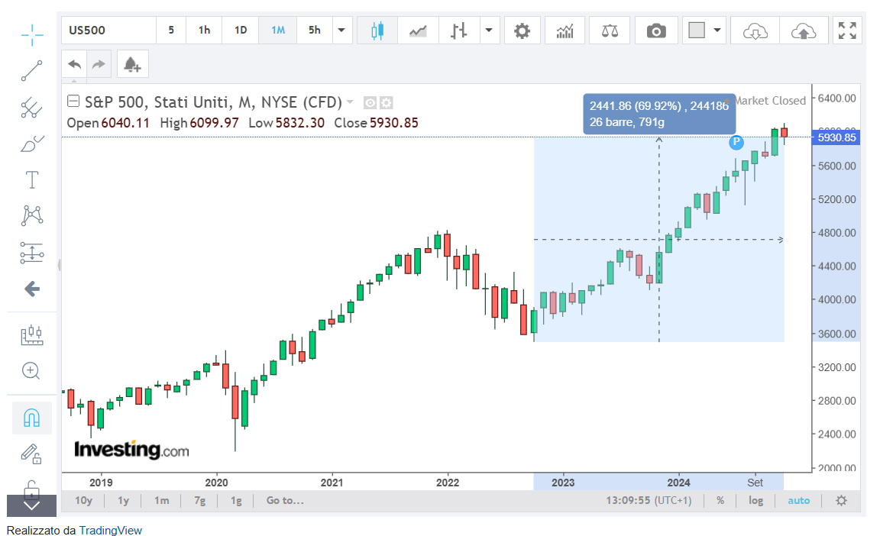
Task: Select the 1h interval tab
Action: tap(204, 31)
